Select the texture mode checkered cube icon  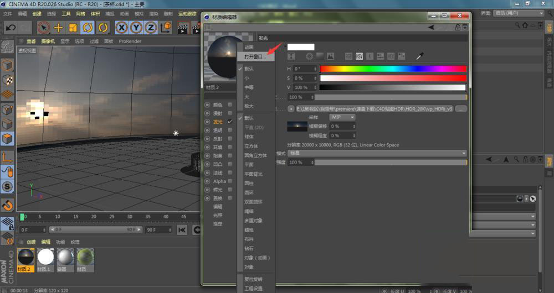pos(7,80)
